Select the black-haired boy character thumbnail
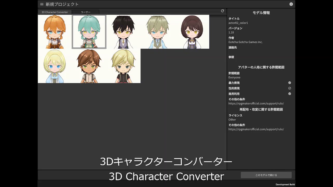 (123, 32)
